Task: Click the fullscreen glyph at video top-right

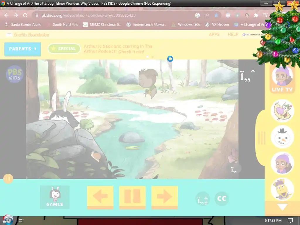Action: pos(248,76)
